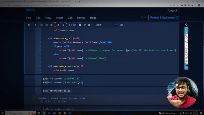
Task: Toggle the eye visibility in annotation toolbar
Action: click(186, 29)
